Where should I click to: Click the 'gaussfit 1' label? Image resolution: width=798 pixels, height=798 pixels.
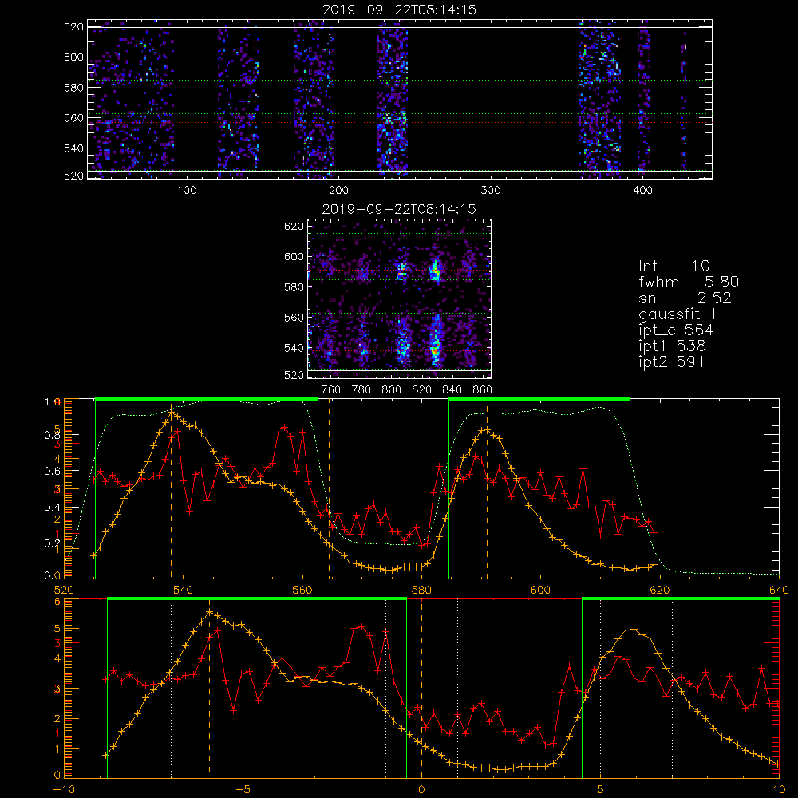point(678,314)
